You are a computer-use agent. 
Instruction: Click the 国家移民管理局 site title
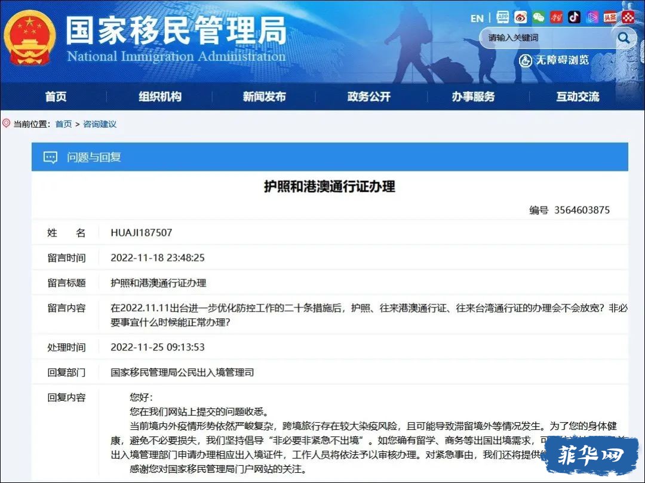point(176,30)
